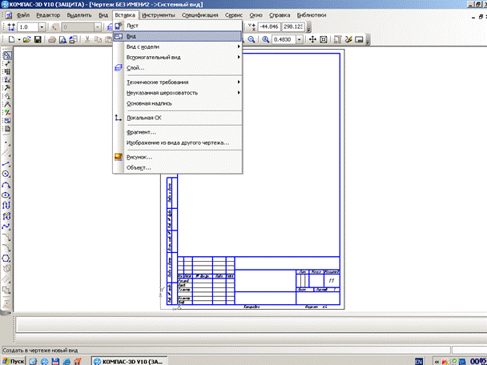
Task: Expand the coordinates toolbar overflow chevron
Action: (308, 30)
